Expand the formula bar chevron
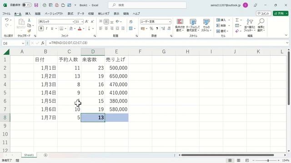This screenshot has width=291, height=163. (x=287, y=43)
